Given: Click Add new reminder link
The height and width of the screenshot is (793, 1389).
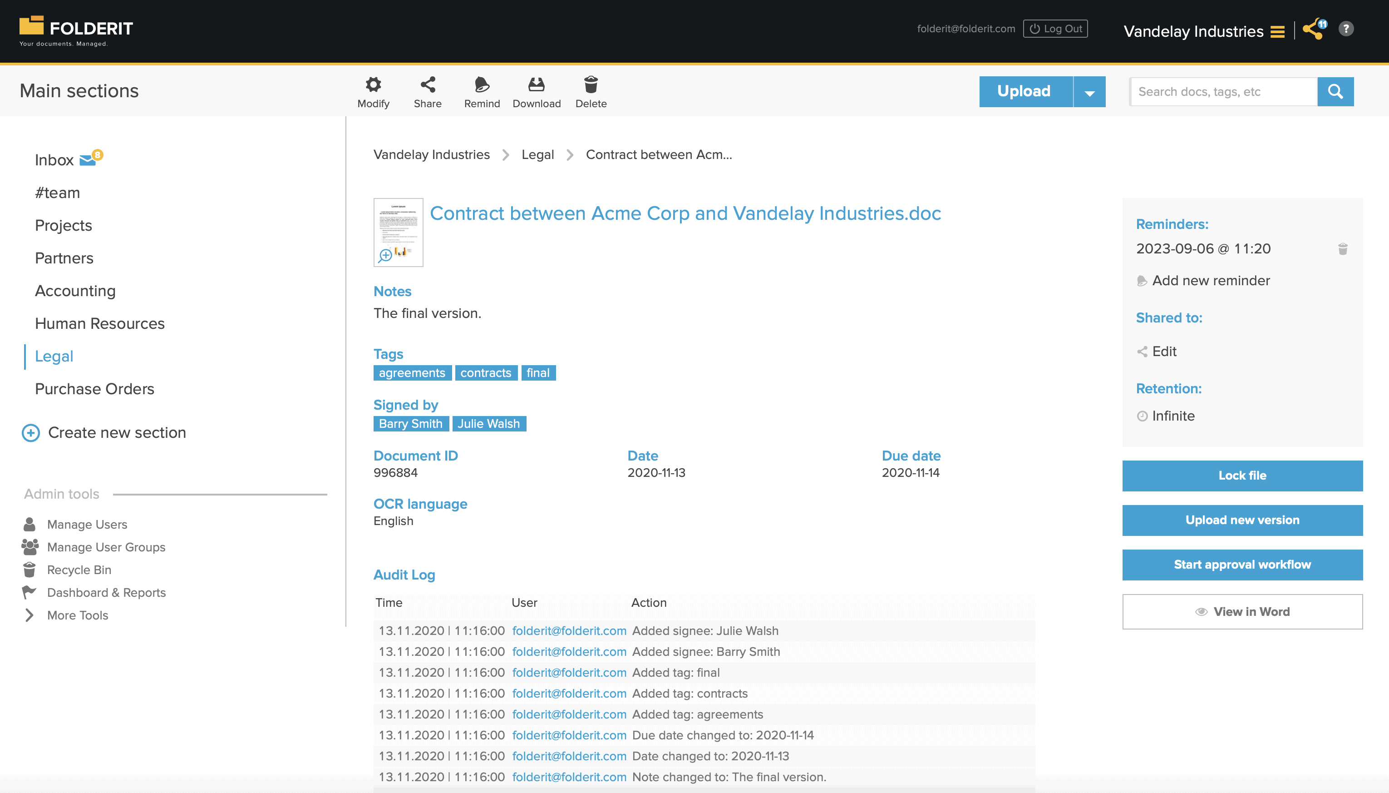Looking at the screenshot, I should [x=1211, y=281].
